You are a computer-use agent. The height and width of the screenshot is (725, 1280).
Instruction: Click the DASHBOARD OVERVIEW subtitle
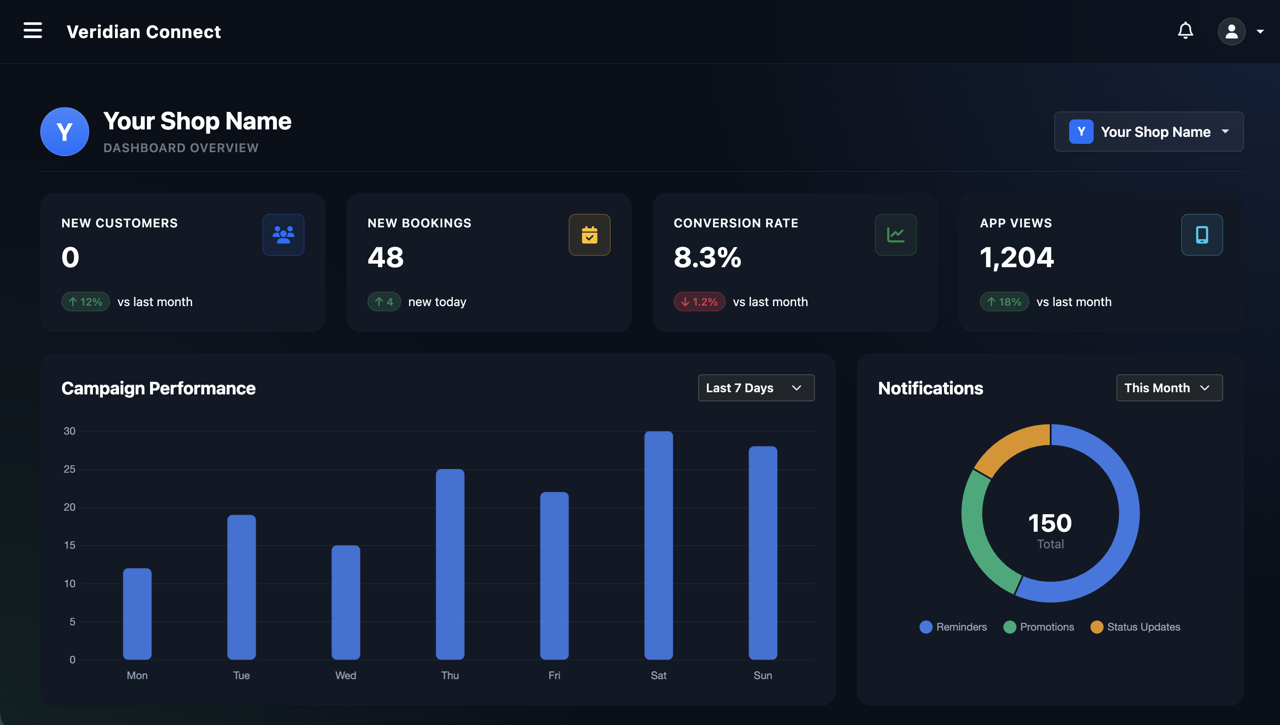[181, 148]
